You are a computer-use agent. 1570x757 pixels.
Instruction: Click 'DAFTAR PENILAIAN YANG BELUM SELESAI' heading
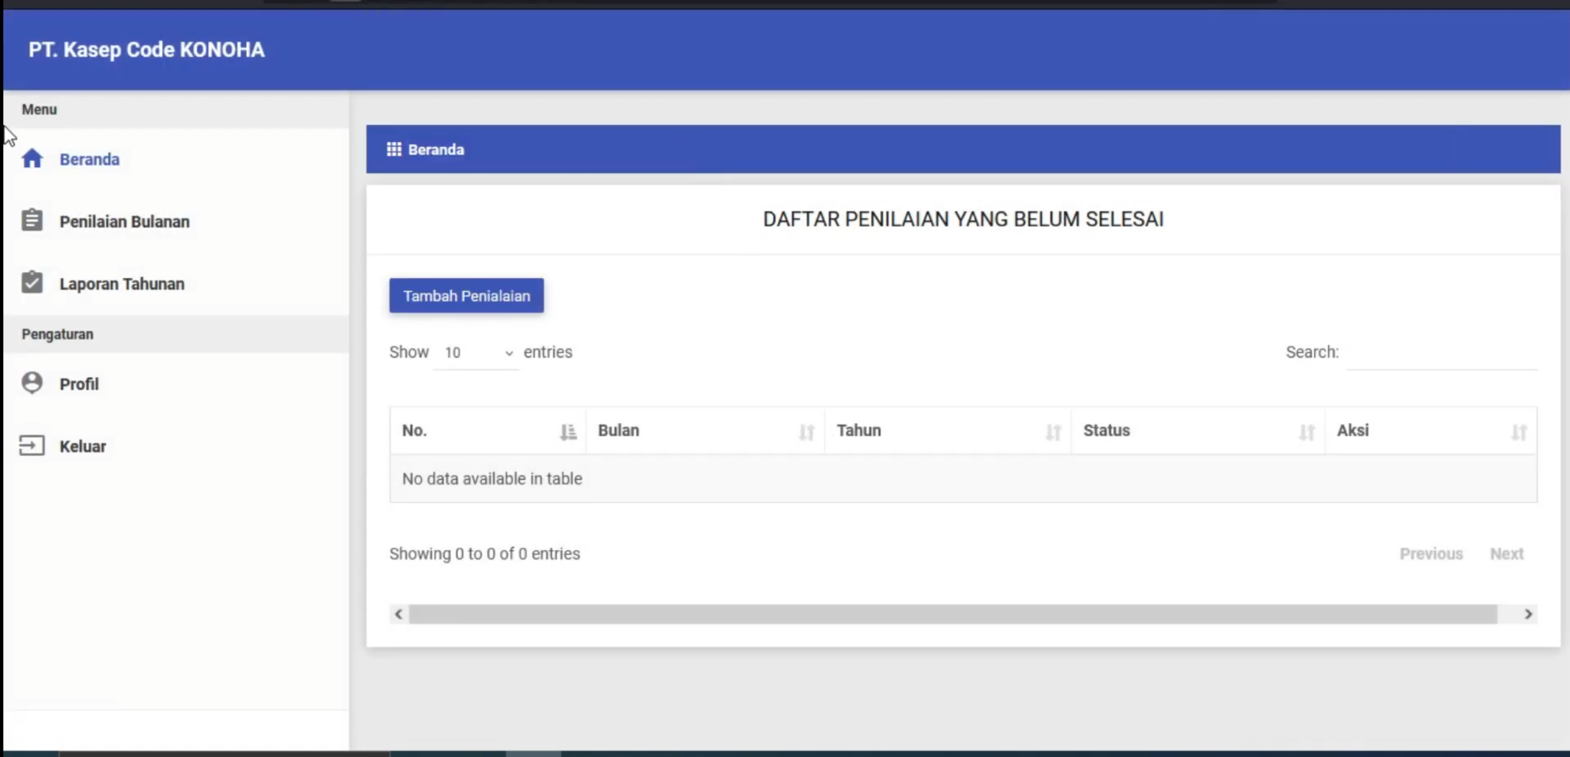pyautogui.click(x=963, y=219)
